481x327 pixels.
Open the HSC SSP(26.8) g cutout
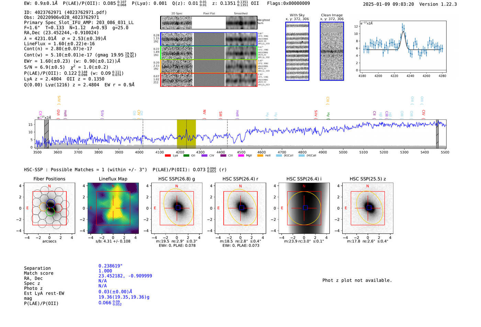177,208
